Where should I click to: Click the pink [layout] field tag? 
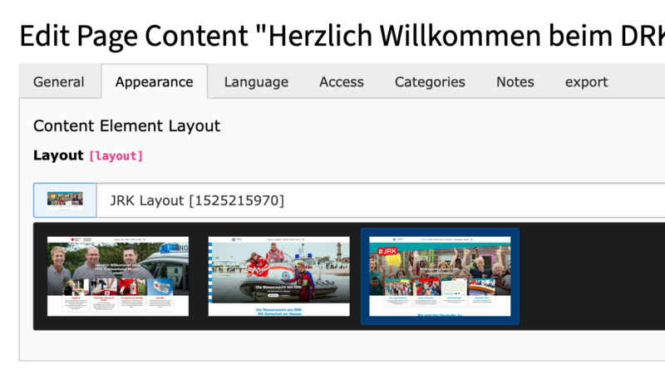click(x=116, y=156)
